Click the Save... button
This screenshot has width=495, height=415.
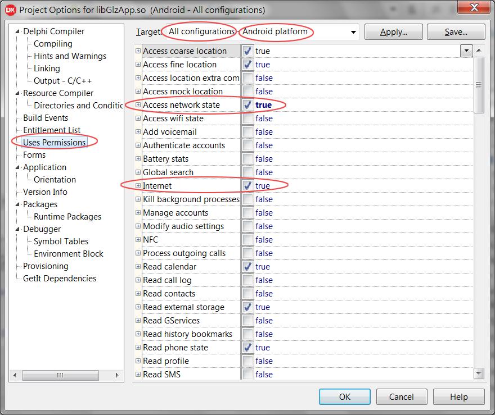(456, 32)
